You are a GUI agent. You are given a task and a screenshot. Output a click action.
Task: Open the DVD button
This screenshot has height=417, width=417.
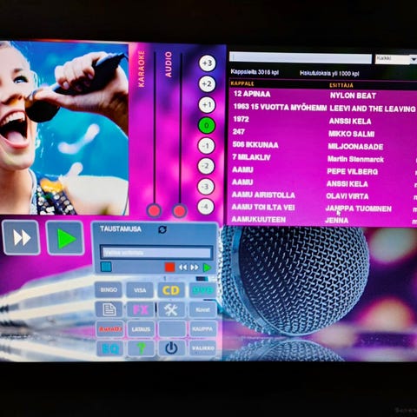pos(202,290)
